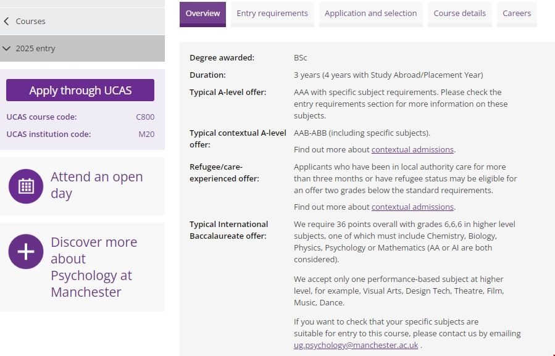Switch to the Overview tab
The height and width of the screenshot is (356, 555).
click(x=202, y=14)
